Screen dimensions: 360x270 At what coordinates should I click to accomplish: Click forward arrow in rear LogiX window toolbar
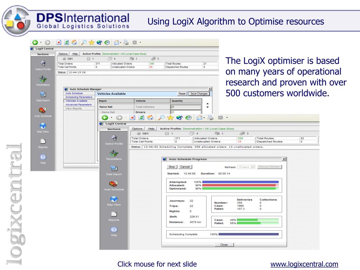(x=47, y=43)
